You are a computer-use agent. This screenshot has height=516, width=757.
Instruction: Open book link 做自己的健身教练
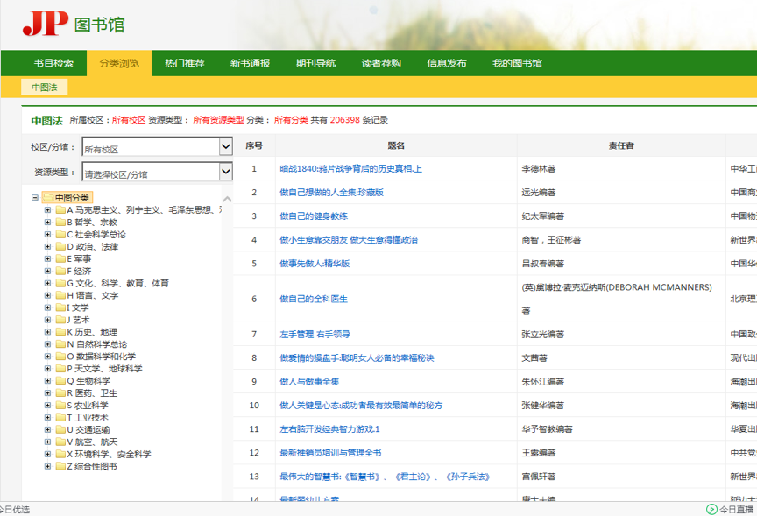[314, 216]
